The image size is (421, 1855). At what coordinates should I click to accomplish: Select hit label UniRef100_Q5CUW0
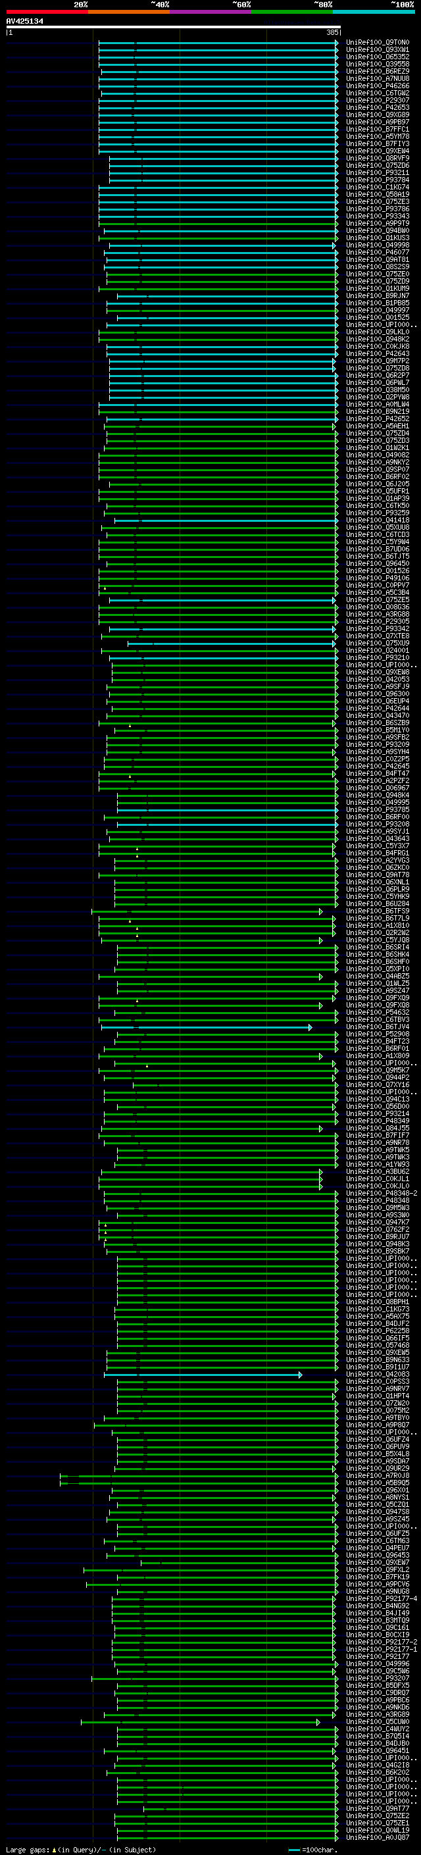[x=378, y=1722]
